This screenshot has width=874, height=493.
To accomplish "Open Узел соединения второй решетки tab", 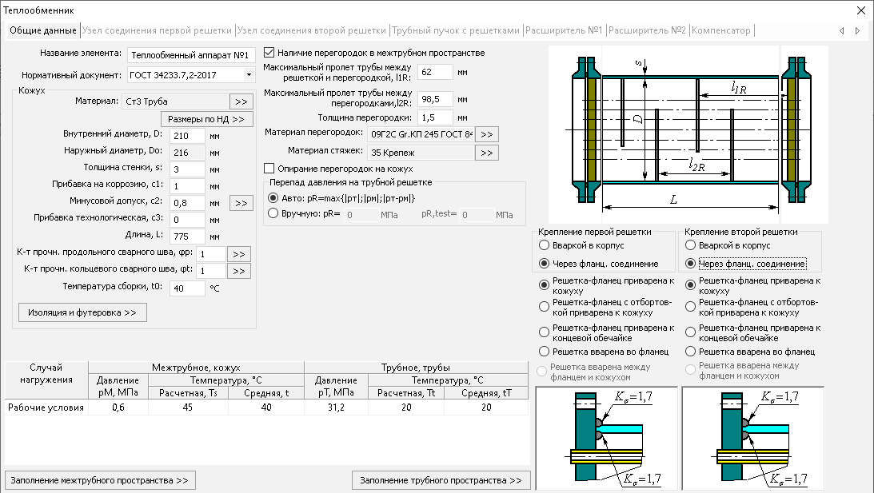I will (x=312, y=30).
